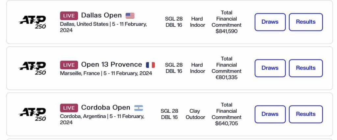Viewport: 337px width, 140px height.
Task: Click the Argentina flag icon
Action: 139,108
